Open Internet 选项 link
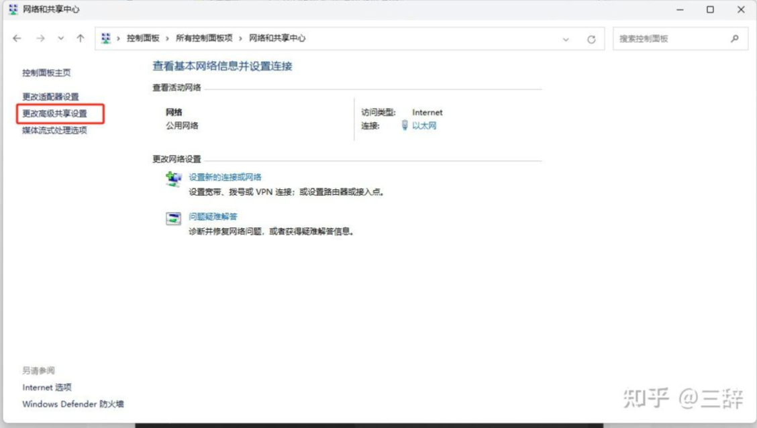Viewport: 757px width, 428px height. coord(47,387)
